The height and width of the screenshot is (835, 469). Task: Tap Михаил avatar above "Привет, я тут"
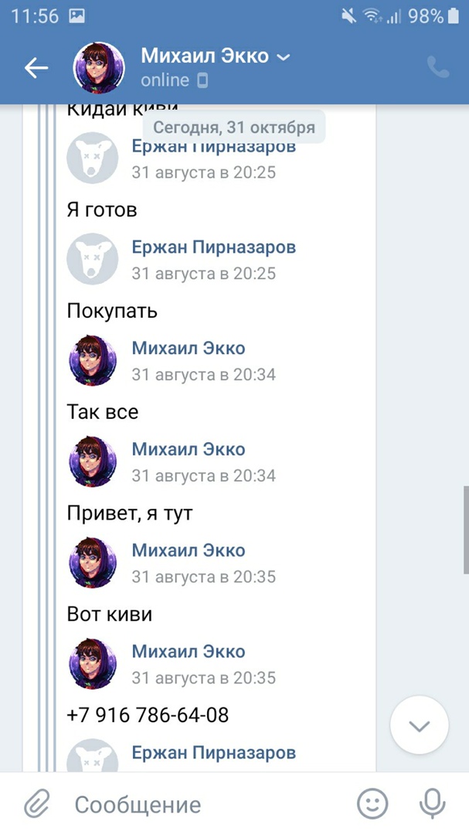[x=93, y=462]
